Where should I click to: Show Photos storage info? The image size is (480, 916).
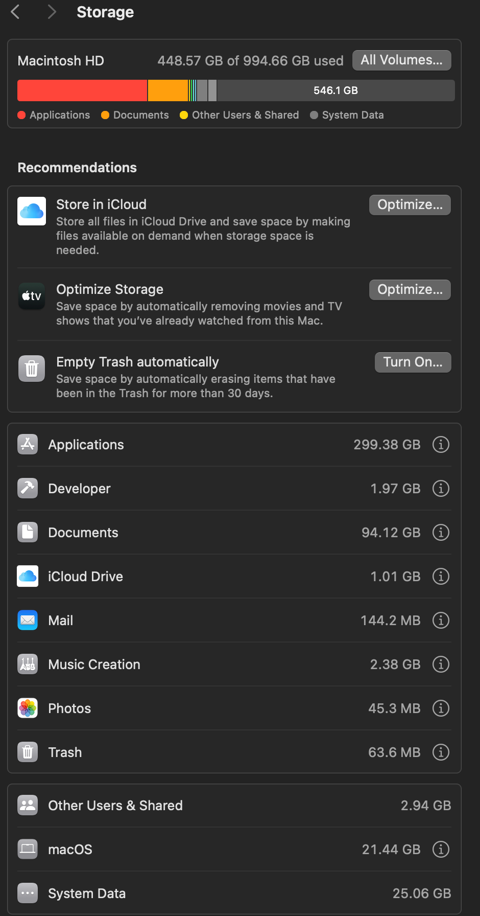(441, 708)
